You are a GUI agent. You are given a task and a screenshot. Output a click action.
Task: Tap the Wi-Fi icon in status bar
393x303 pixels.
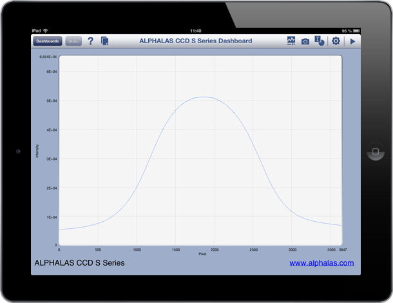[46, 30]
